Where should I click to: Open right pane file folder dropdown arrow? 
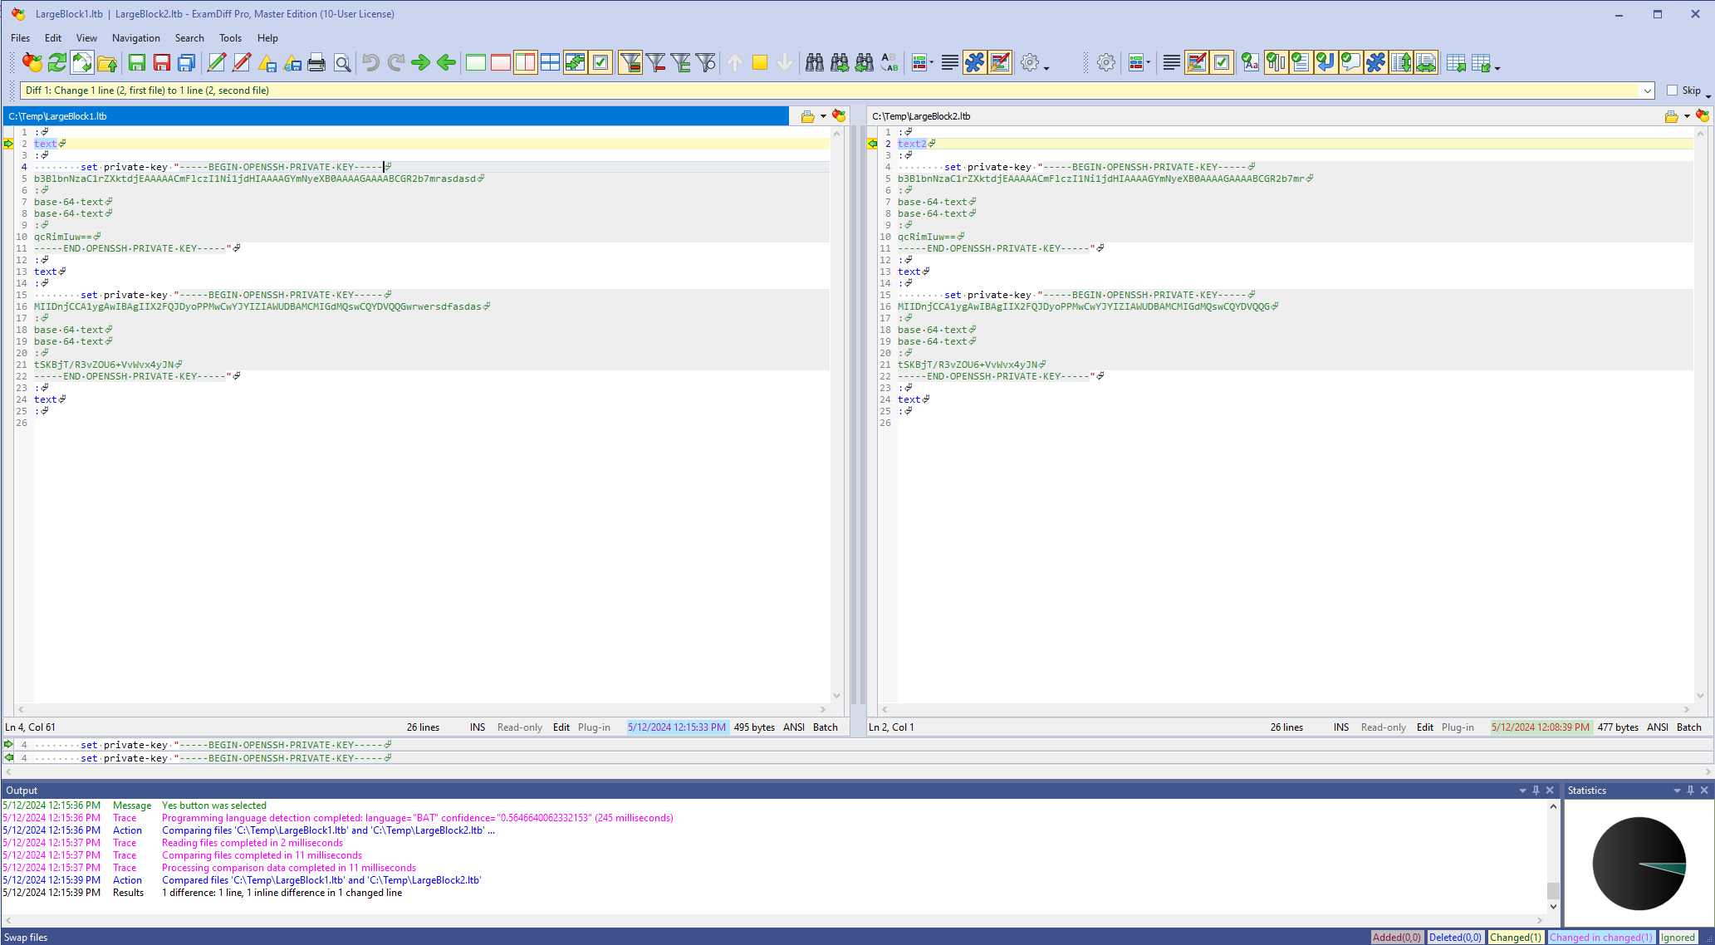coord(1687,116)
